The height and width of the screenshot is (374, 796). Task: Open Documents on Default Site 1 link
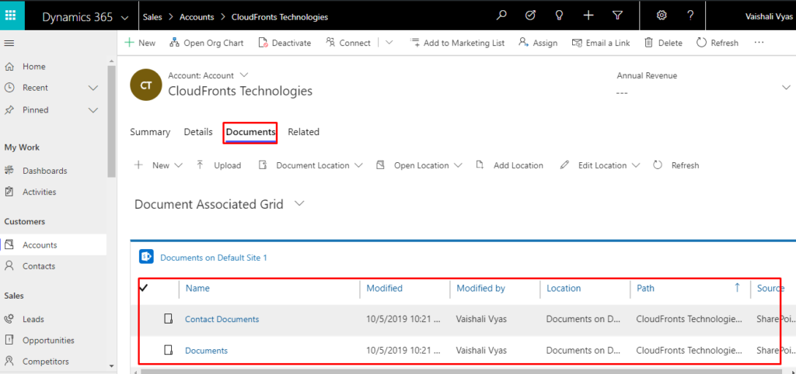[x=214, y=258]
